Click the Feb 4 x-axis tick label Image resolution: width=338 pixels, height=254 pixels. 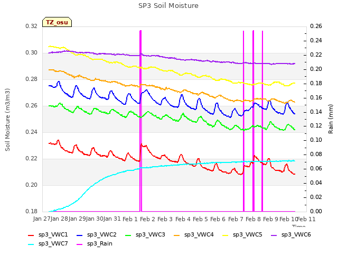tap(183, 219)
